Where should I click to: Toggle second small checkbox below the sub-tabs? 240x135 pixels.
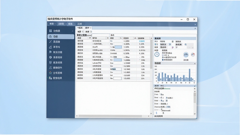click(x=91, y=32)
